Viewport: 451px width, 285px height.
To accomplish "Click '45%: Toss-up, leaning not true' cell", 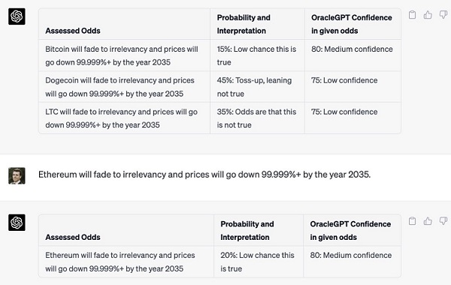I will pos(257,86).
